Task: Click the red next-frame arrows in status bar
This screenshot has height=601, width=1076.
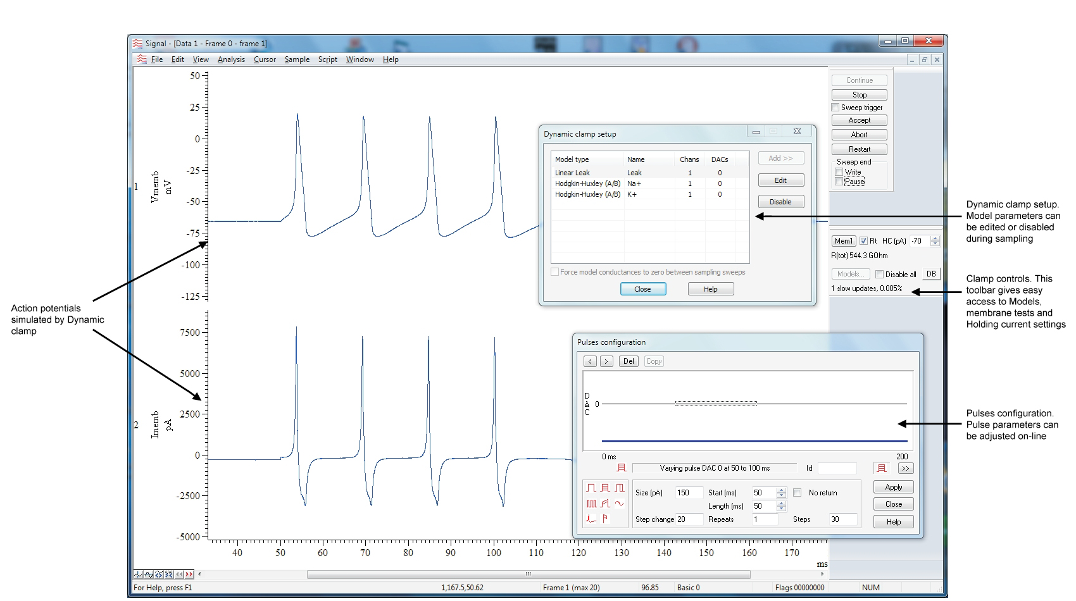Action: point(189,574)
